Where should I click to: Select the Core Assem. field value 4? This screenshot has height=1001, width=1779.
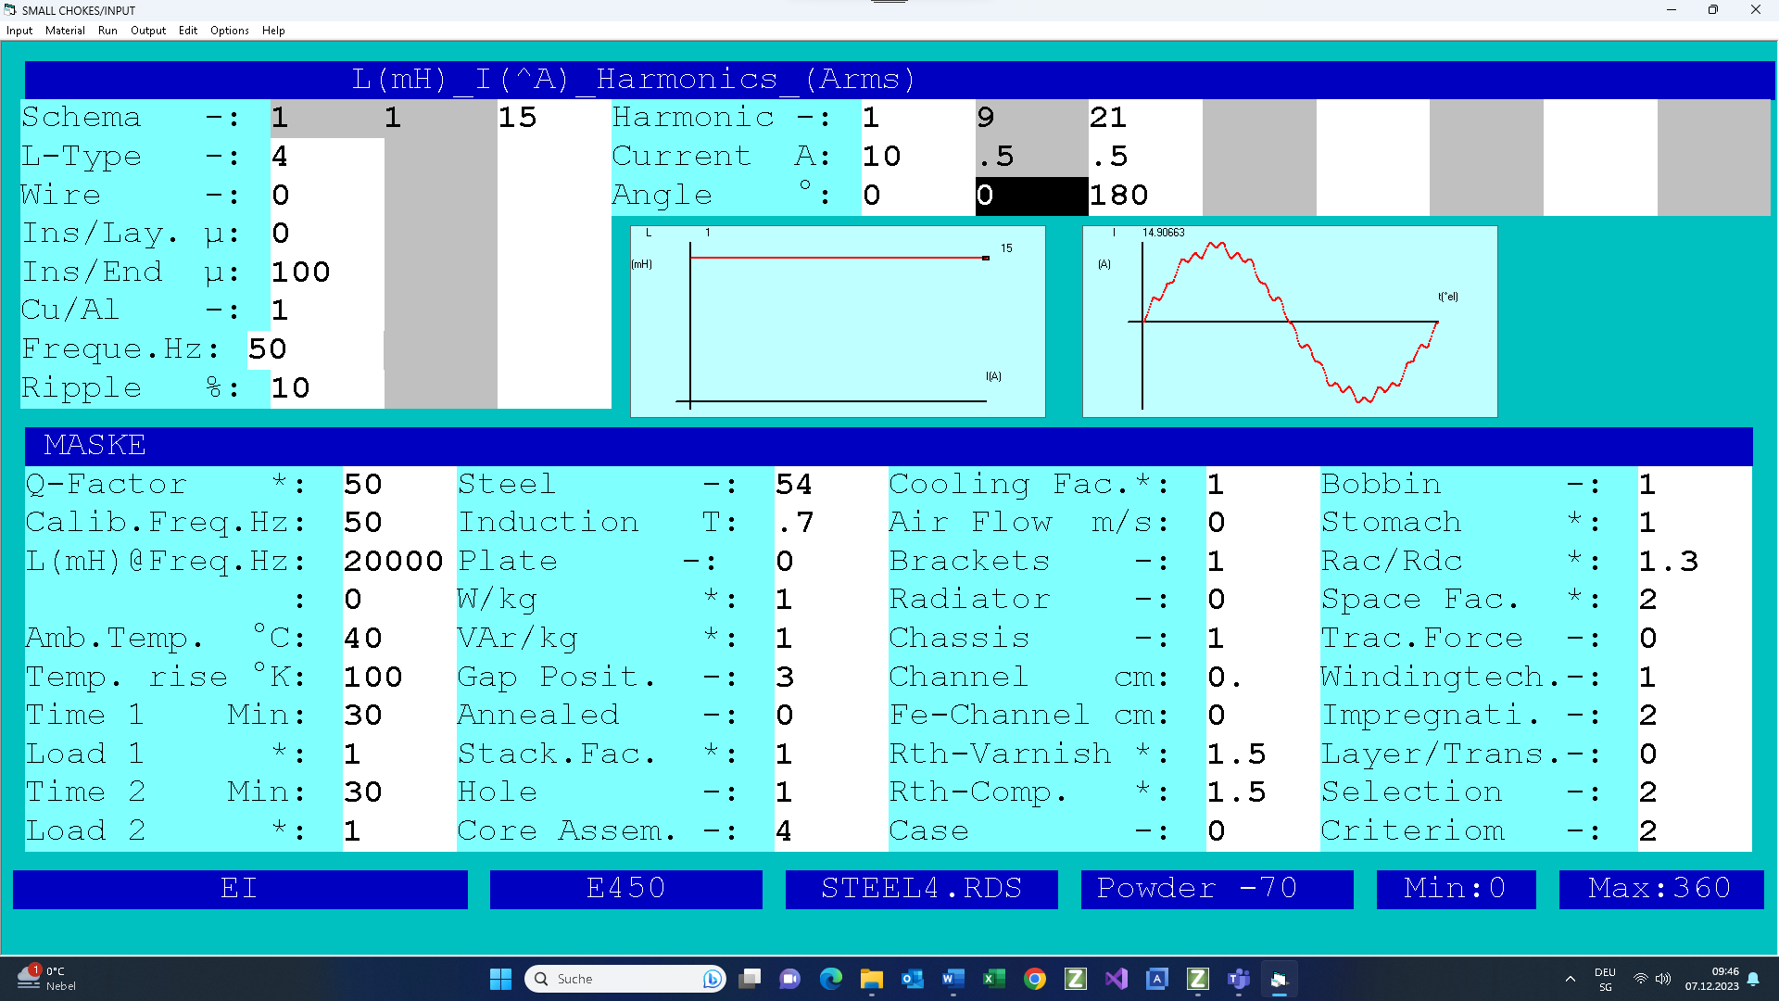[831, 831]
